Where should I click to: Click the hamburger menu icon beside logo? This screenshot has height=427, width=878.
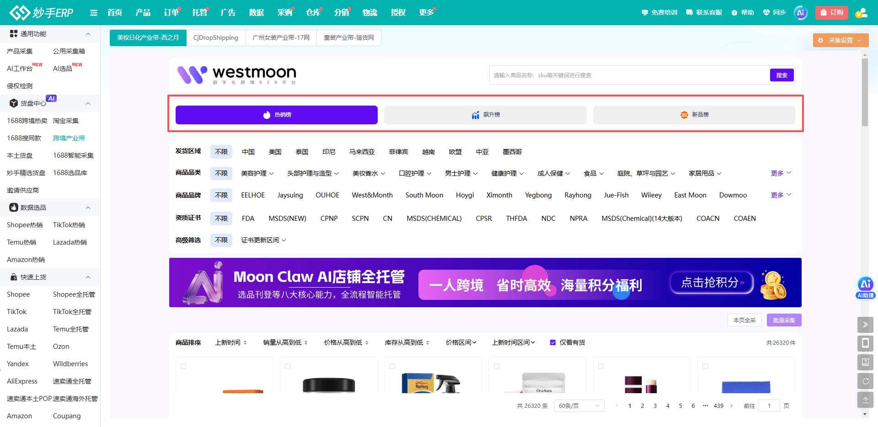(x=94, y=13)
